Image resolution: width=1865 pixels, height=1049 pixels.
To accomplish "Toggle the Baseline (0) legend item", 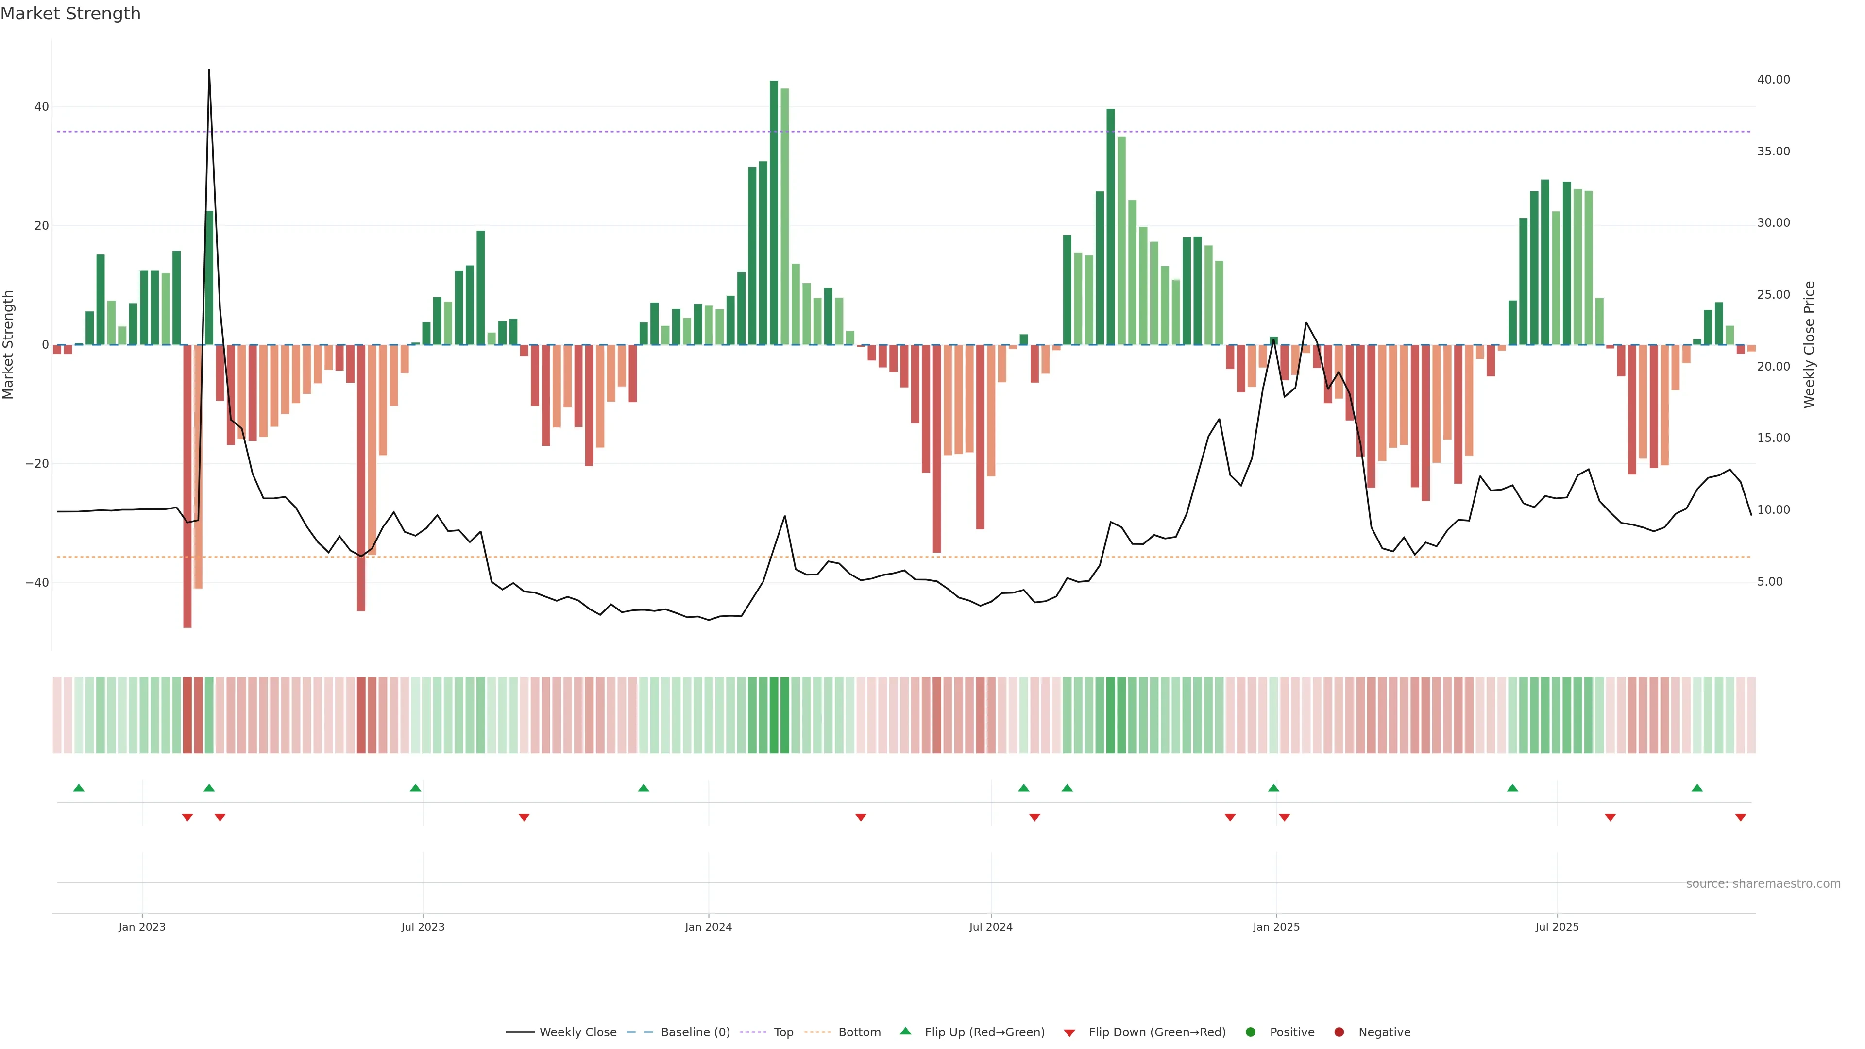I will pyautogui.click(x=695, y=1032).
